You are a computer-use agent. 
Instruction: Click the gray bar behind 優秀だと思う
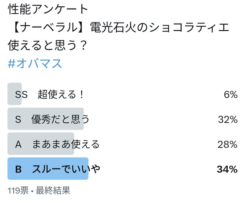coord(46,119)
